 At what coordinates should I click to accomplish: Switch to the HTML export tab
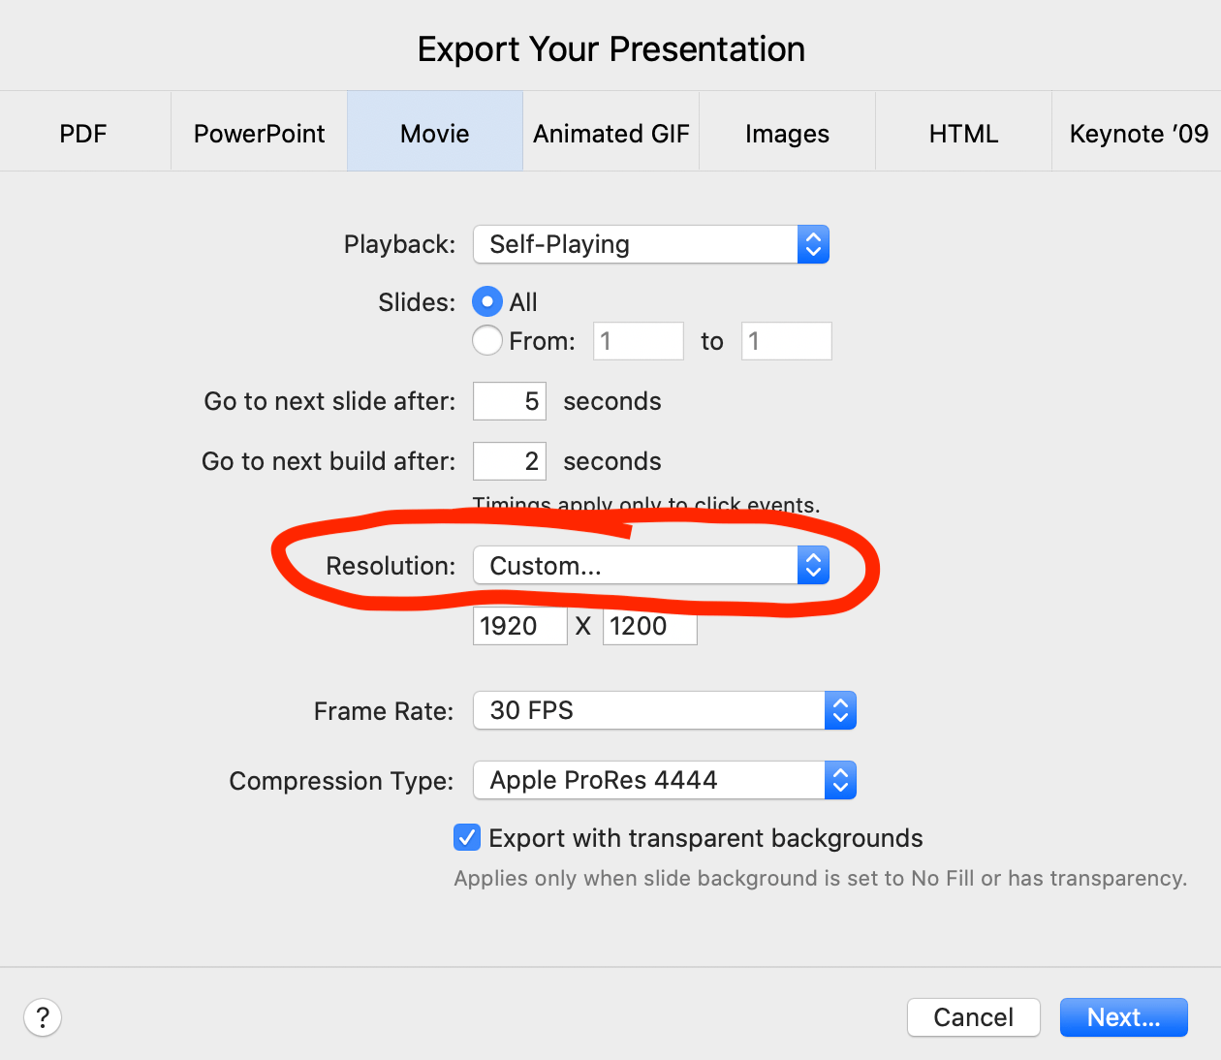pyautogui.click(x=963, y=132)
